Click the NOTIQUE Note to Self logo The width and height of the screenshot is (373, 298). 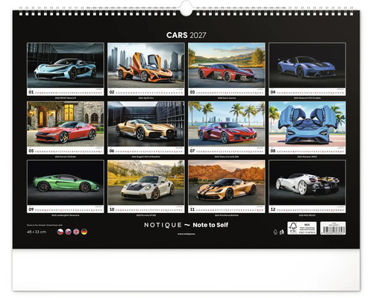186,225
